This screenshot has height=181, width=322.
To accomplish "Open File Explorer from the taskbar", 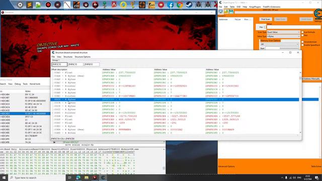I will (87, 177).
